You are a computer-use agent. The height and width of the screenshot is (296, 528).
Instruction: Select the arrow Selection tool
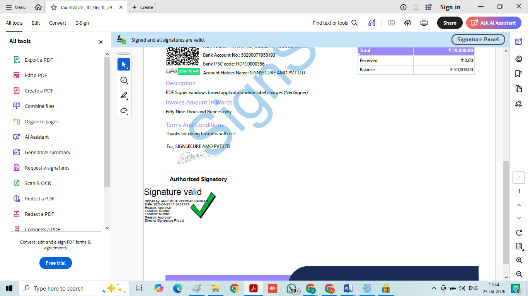(x=124, y=64)
